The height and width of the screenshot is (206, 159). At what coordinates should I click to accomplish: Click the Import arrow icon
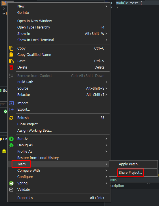point(11,103)
